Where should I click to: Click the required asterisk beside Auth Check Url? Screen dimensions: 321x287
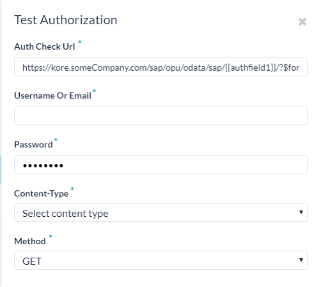click(80, 42)
